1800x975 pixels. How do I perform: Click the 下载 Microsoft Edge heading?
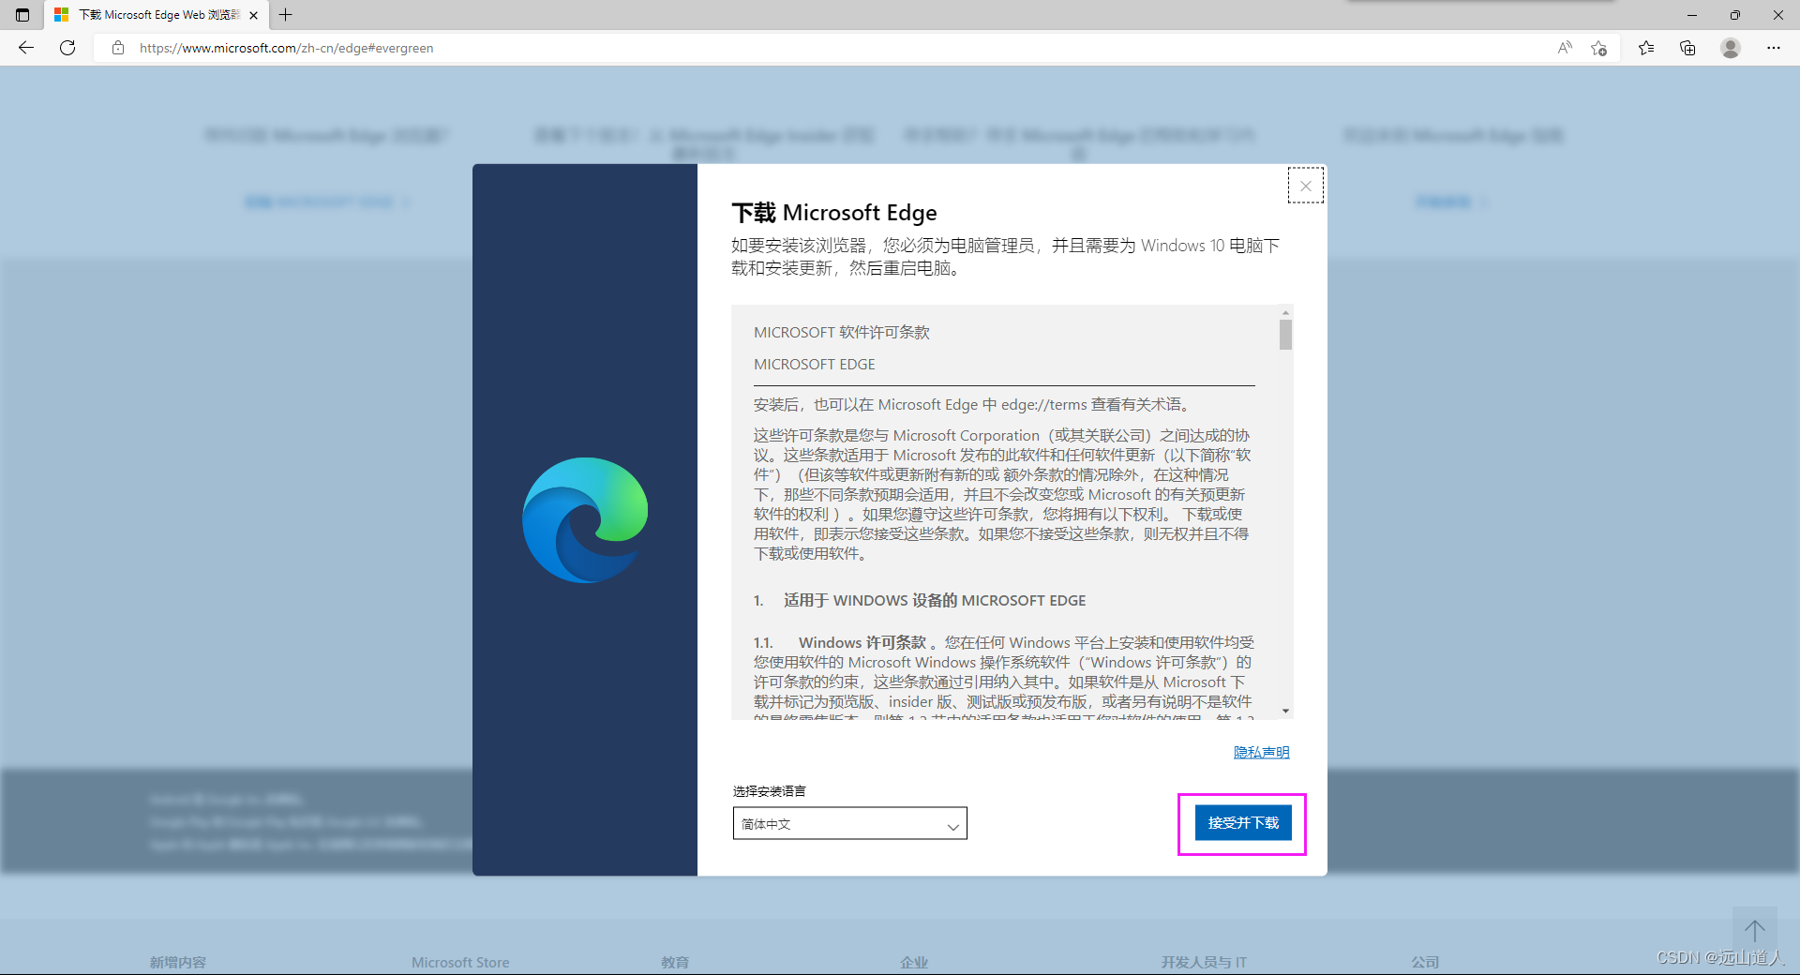[834, 213]
